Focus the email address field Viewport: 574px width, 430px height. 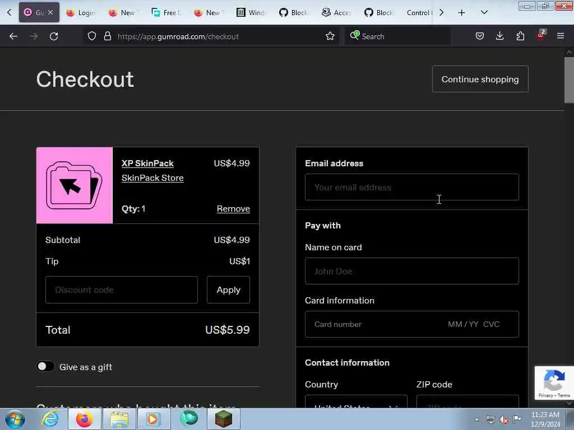412,187
